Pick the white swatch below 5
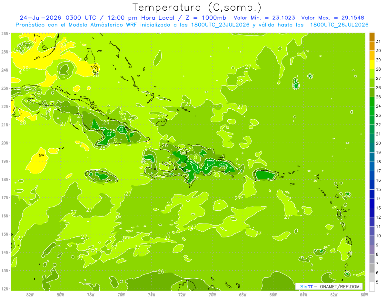The height and width of the screenshot is (299, 387). tap(372, 286)
